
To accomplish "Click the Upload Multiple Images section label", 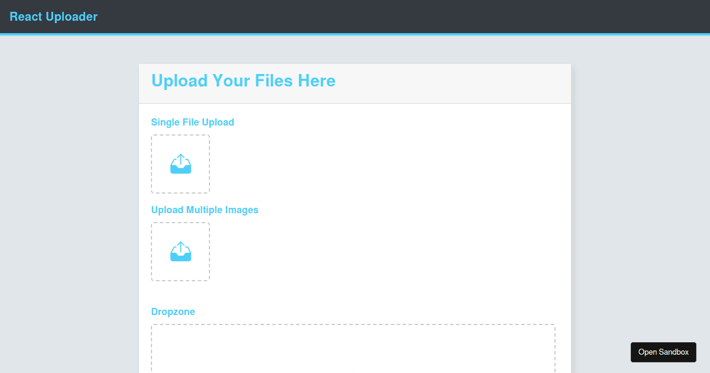I will [x=205, y=210].
